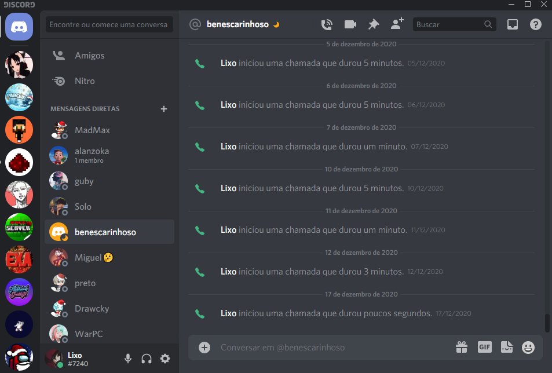Open the anime girl avatar server
Screen dimensions: 552x373
click(x=19, y=65)
